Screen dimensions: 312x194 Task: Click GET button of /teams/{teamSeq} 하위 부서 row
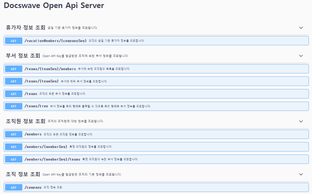tap(14, 81)
